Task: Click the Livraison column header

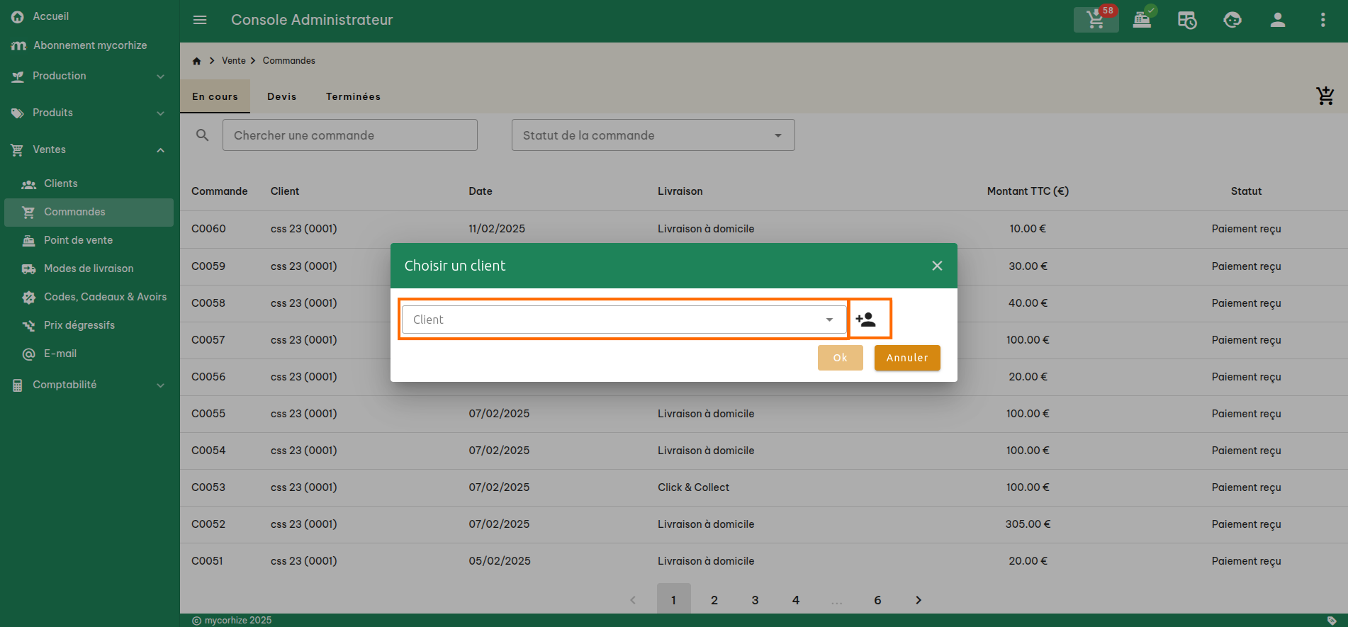Action: click(x=680, y=191)
